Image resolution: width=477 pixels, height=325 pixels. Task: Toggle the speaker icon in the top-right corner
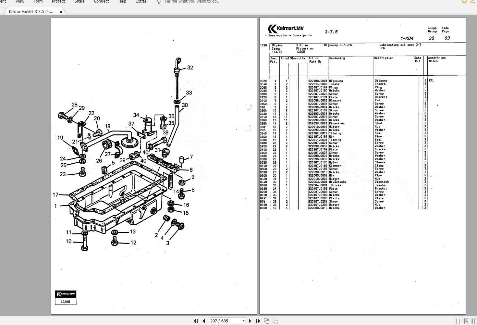[464, 1]
